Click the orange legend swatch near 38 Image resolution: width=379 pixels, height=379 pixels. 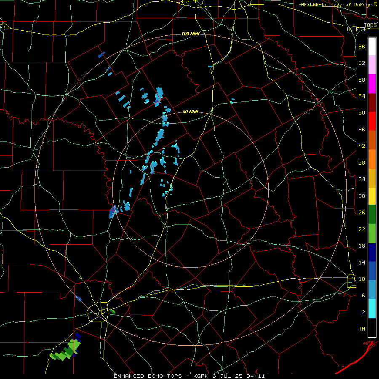tap(372, 159)
